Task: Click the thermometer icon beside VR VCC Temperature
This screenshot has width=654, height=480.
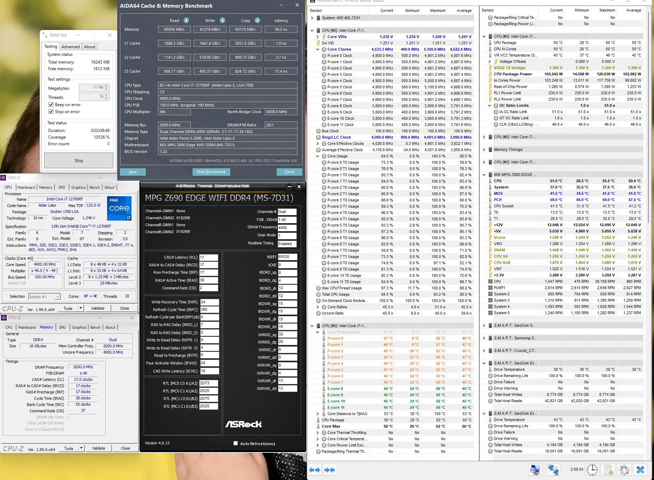Action: coord(490,55)
